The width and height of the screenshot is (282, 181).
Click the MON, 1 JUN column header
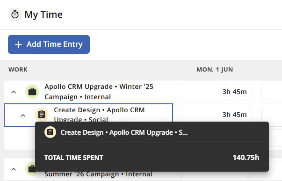pos(215,69)
